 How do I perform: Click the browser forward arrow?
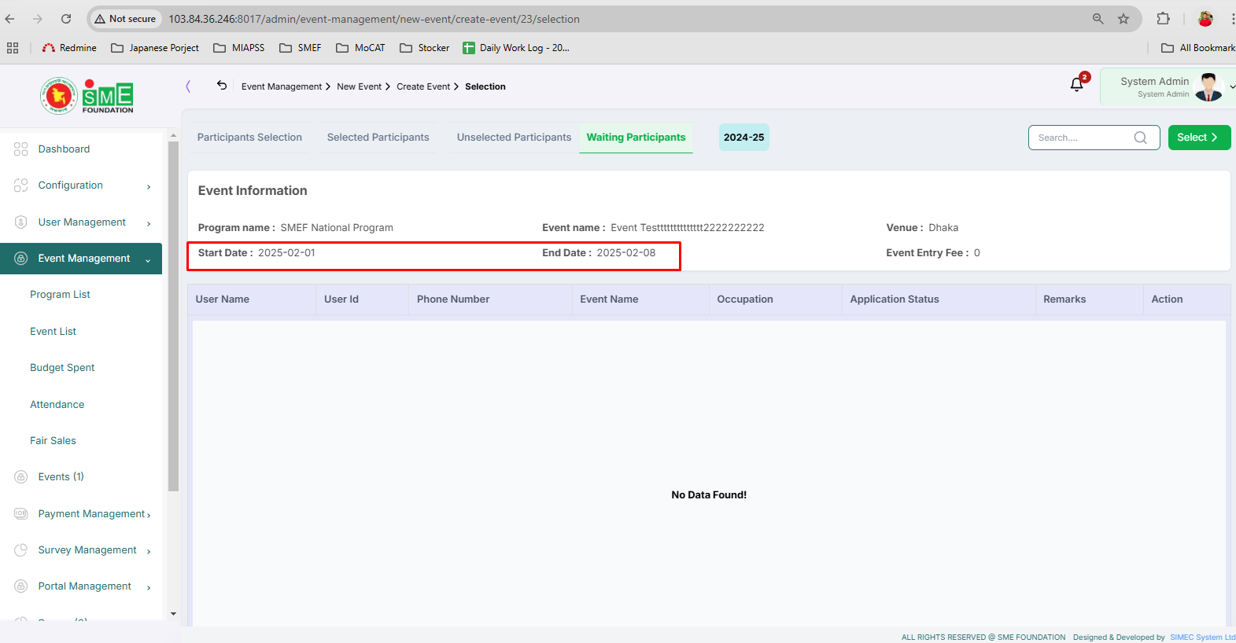pos(38,19)
